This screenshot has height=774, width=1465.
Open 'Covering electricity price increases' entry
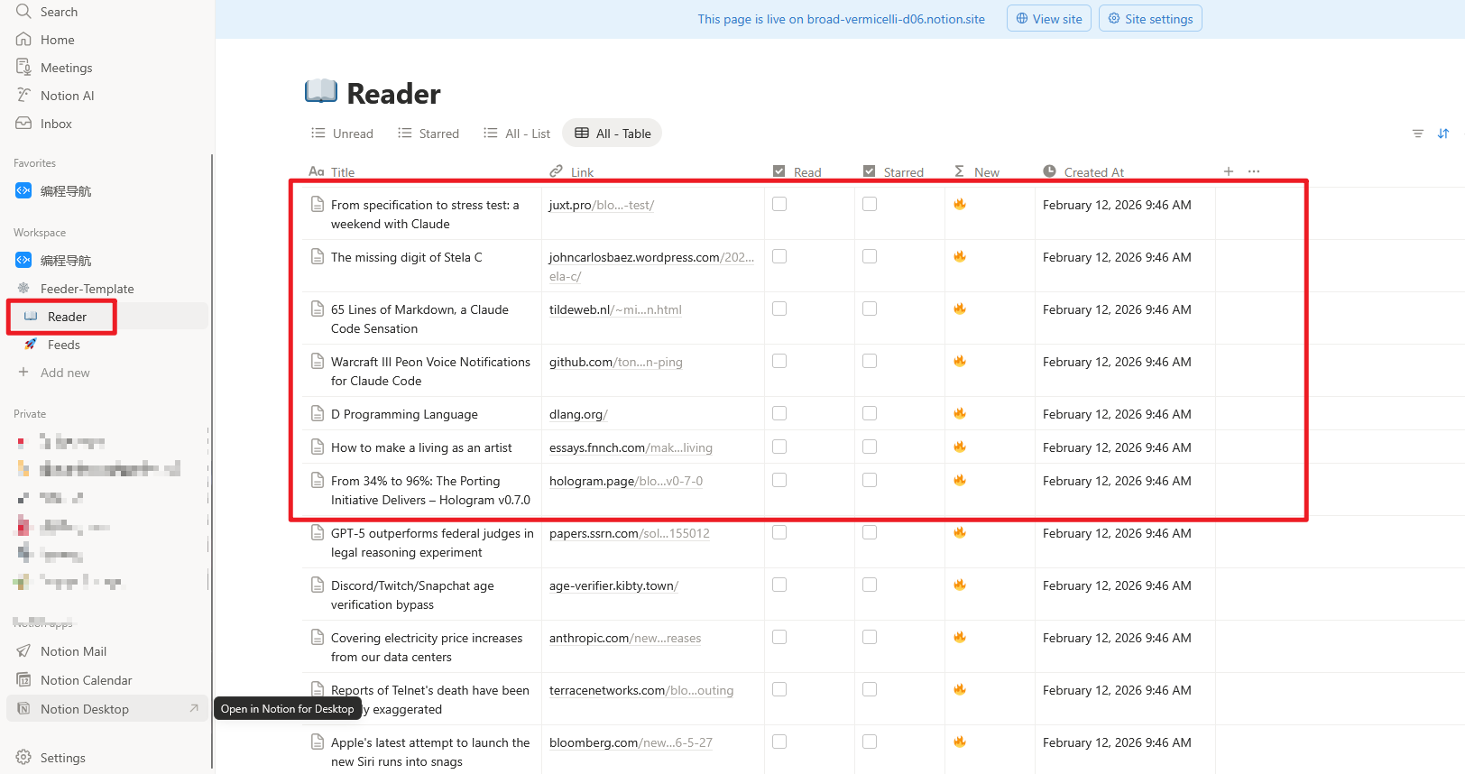pyautogui.click(x=427, y=648)
